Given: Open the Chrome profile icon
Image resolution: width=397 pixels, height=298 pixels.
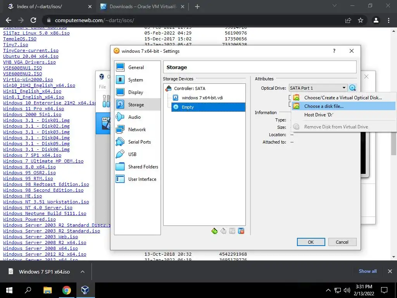Looking at the screenshot, I should [376, 20].
